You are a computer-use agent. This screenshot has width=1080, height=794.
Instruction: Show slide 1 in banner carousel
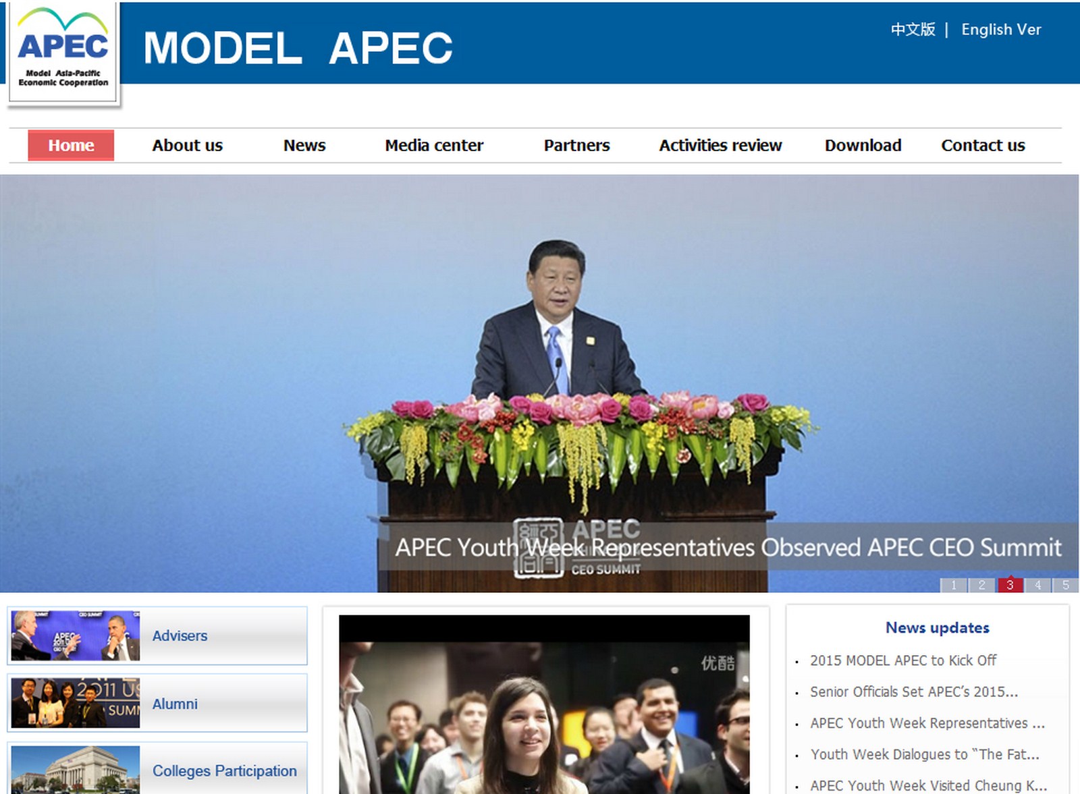point(953,585)
